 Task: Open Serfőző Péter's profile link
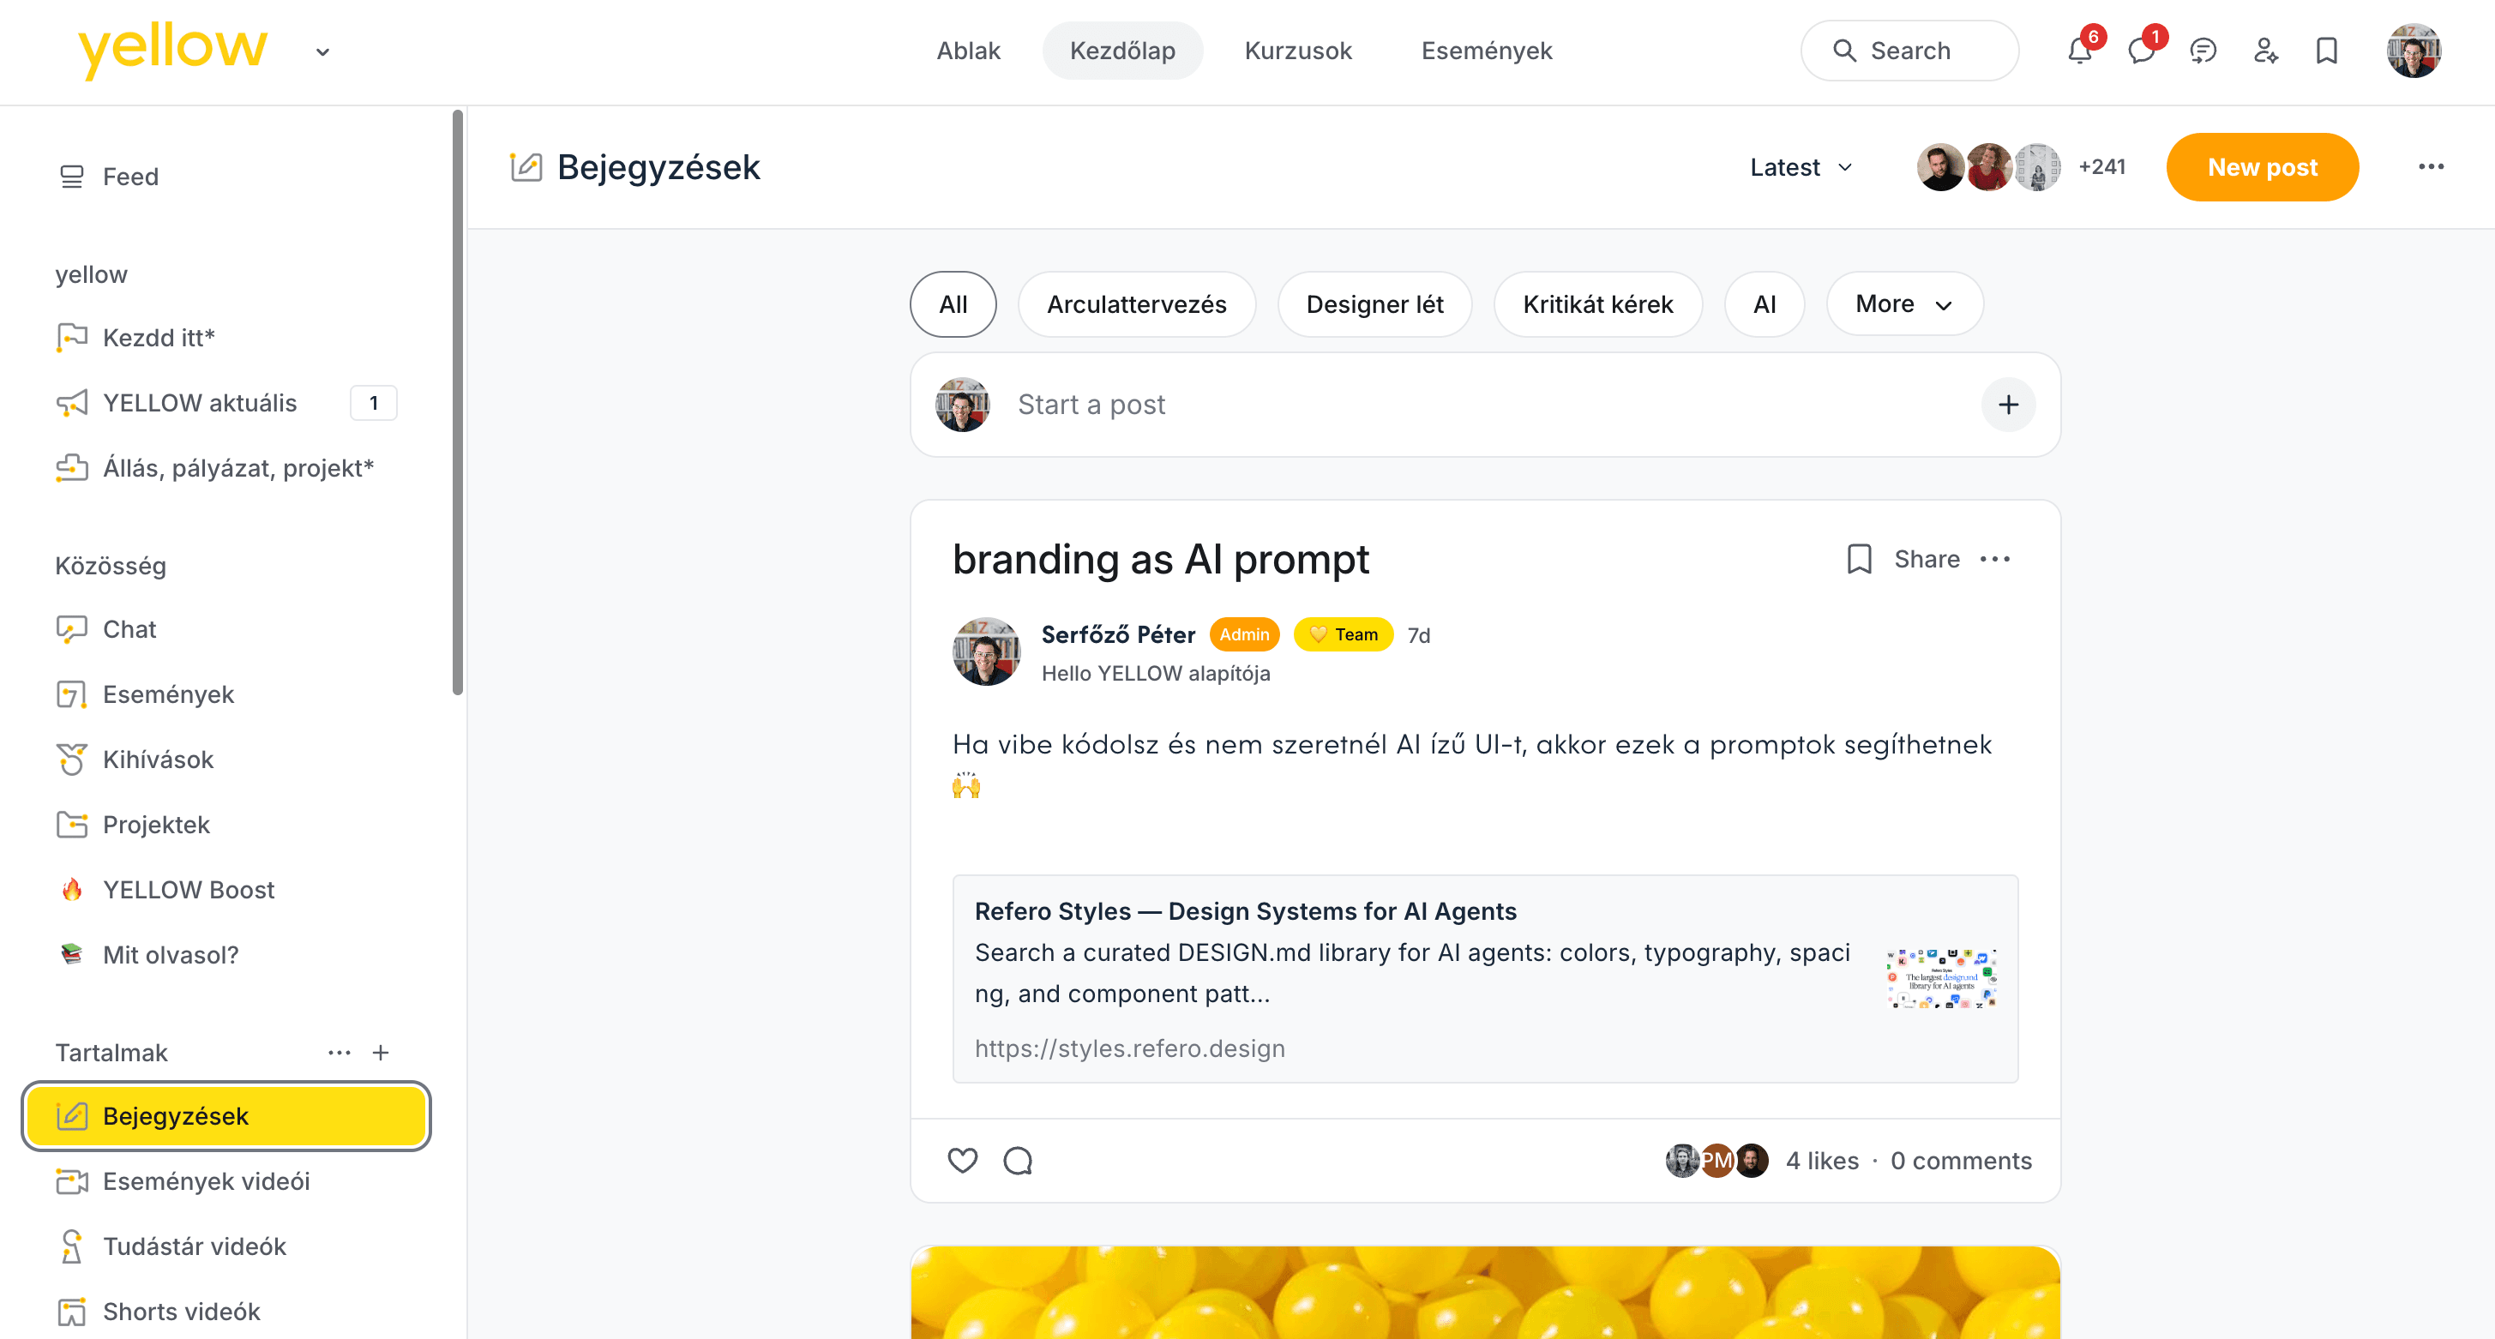tap(1118, 634)
